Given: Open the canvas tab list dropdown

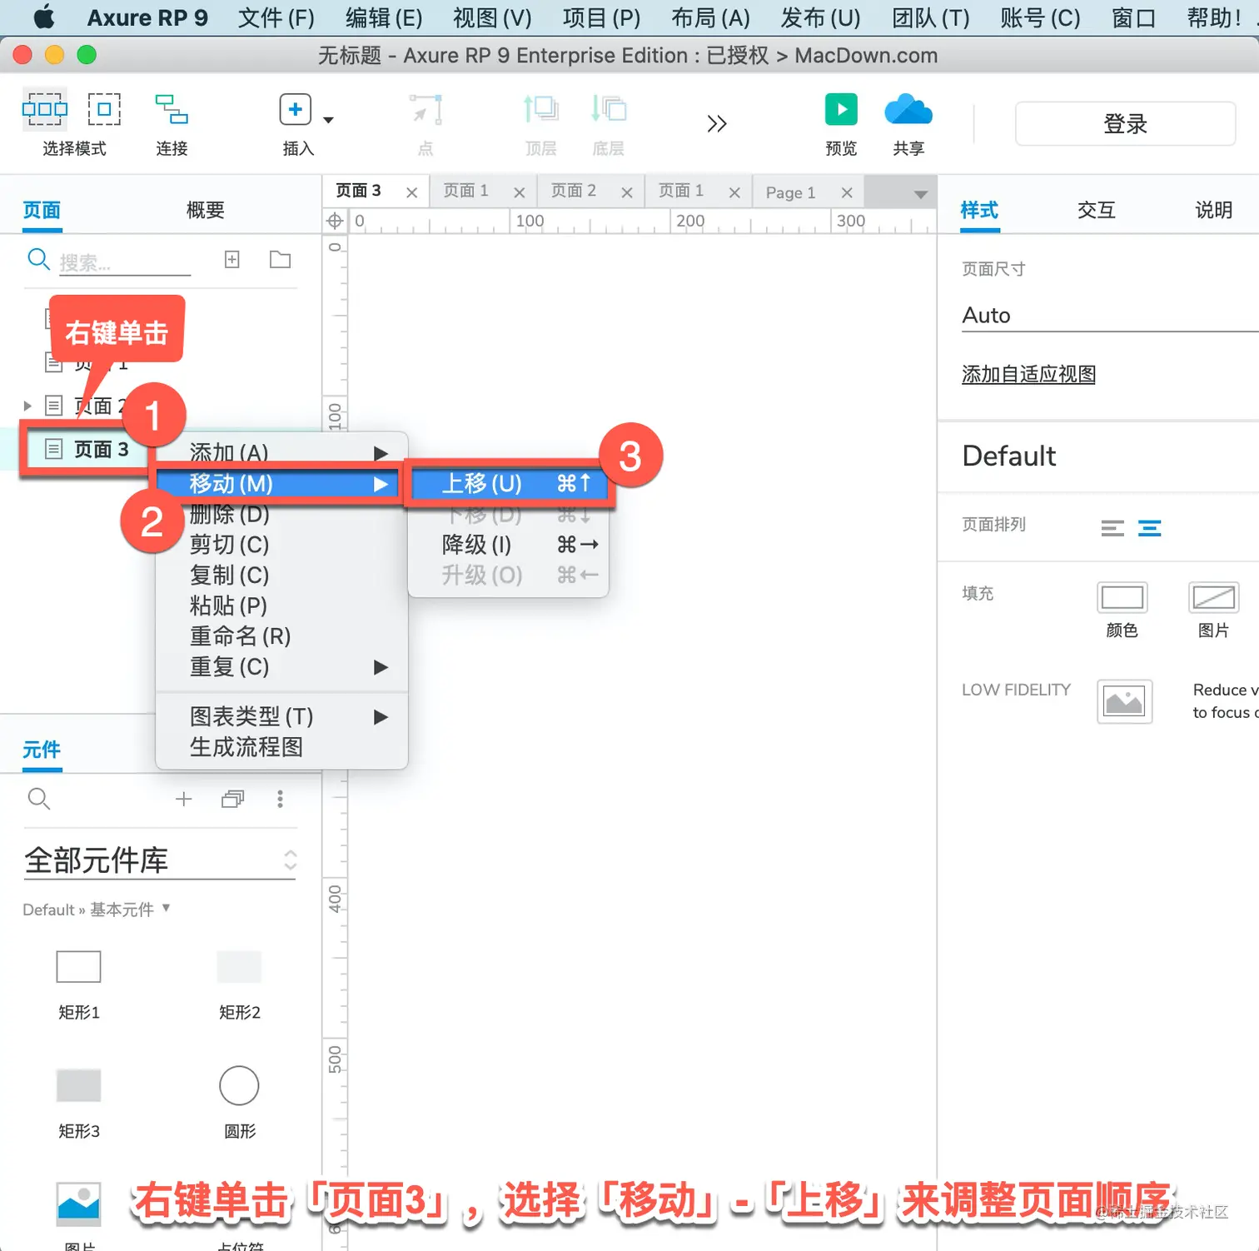Looking at the screenshot, I should point(920,194).
